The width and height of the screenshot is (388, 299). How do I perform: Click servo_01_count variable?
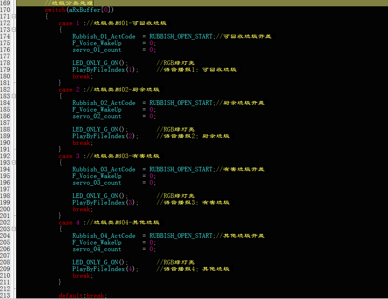pos(97,50)
